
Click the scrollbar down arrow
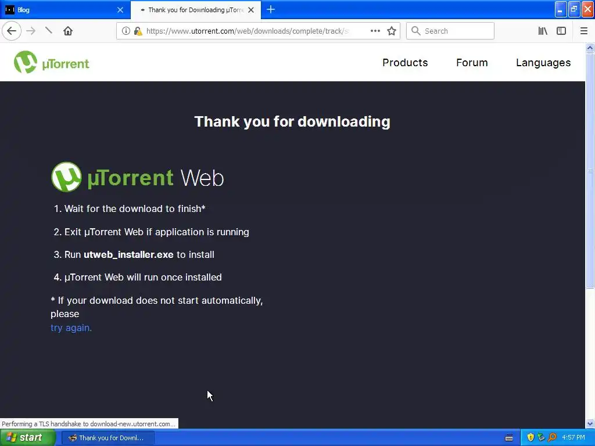click(590, 423)
